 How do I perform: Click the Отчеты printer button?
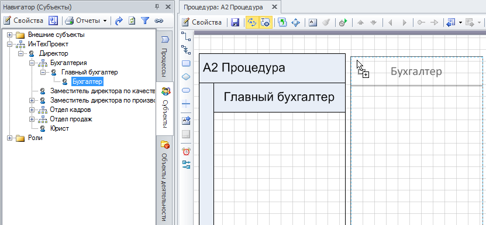pyautogui.click(x=83, y=21)
